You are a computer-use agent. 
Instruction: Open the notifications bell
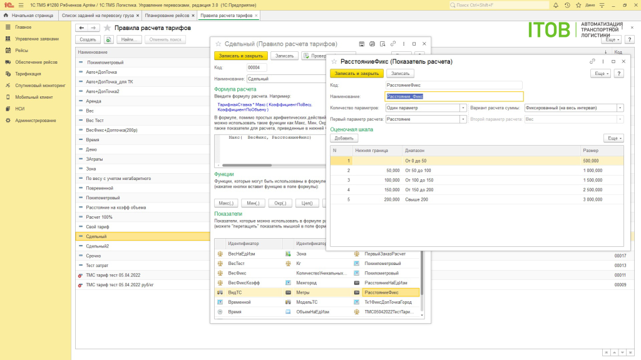click(556, 5)
